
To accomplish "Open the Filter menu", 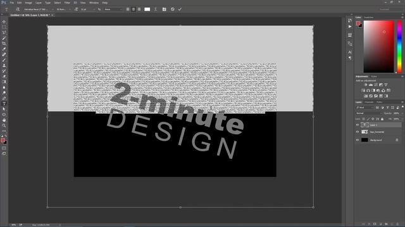I will 67,3.
